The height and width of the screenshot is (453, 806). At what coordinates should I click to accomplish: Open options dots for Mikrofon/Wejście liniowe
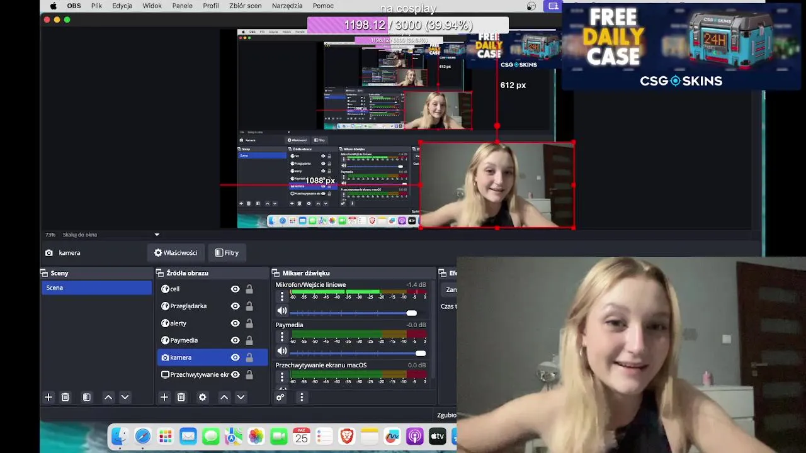point(282,296)
